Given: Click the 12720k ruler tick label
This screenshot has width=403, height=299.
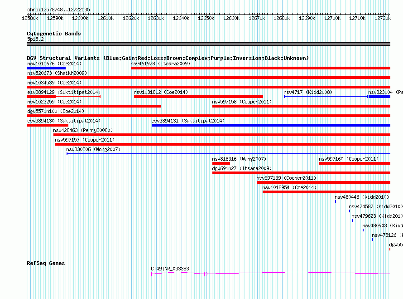Looking at the screenshot, I should tap(383, 18).
